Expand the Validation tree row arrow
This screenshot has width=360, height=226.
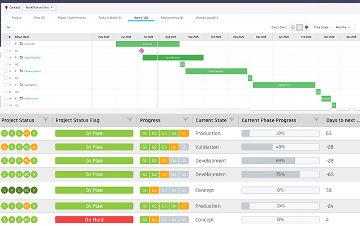tap(16, 85)
